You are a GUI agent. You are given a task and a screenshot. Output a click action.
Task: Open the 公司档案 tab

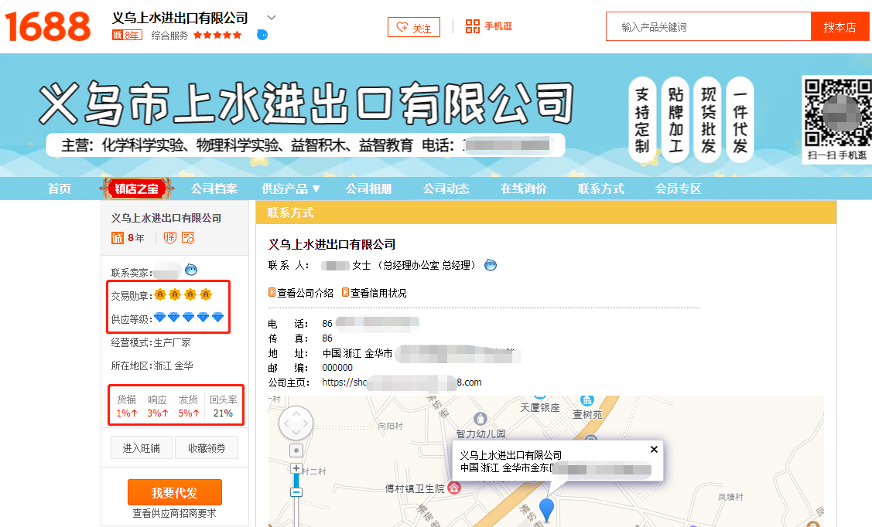(214, 189)
